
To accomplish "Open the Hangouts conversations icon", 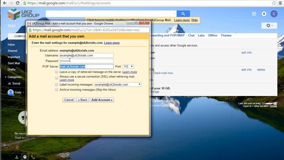I will [25, 157].
